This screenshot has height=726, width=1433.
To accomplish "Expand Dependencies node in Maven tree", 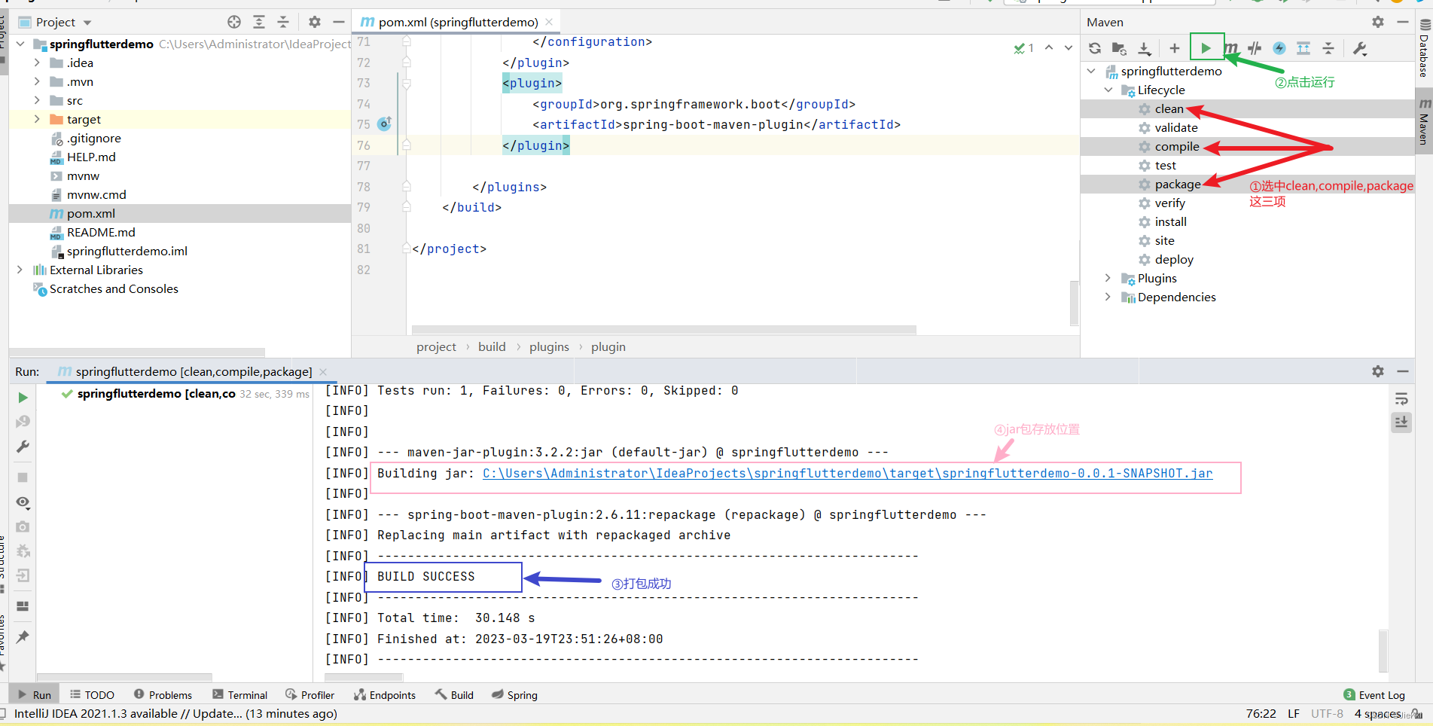I will pos(1108,297).
